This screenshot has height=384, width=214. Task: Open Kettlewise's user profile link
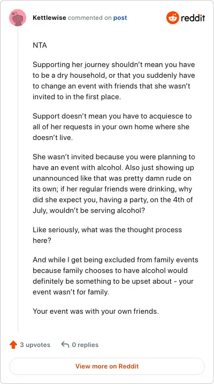[49, 18]
